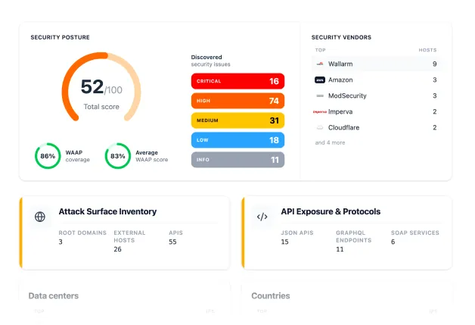Click the APIS value 55
This screenshot has height=325, width=475.
click(172, 242)
